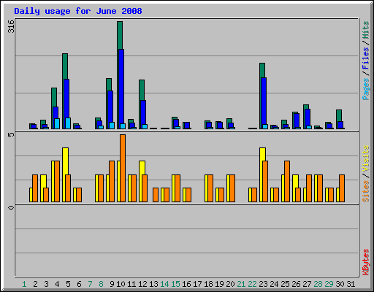
Task: Select day label "30" on the bottom axis
Action: pyautogui.click(x=340, y=284)
